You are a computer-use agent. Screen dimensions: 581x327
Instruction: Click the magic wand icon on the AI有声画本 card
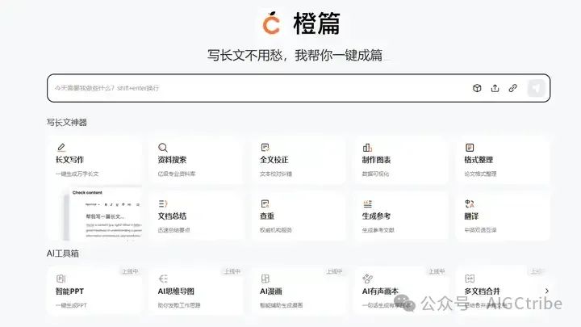[367, 279]
